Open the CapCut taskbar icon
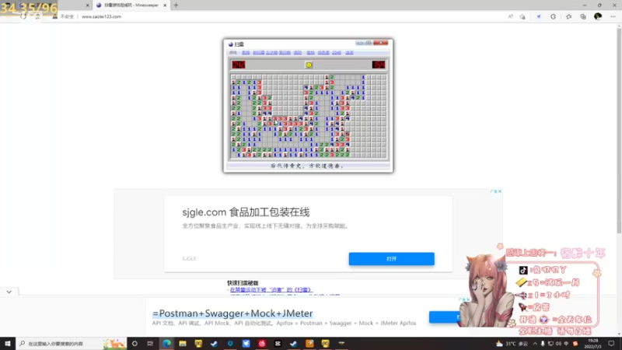 click(278, 344)
